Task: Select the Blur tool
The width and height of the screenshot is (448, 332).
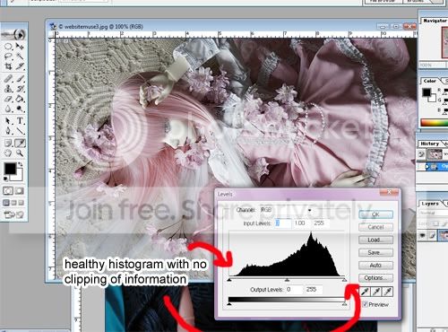Action: tap(8, 109)
